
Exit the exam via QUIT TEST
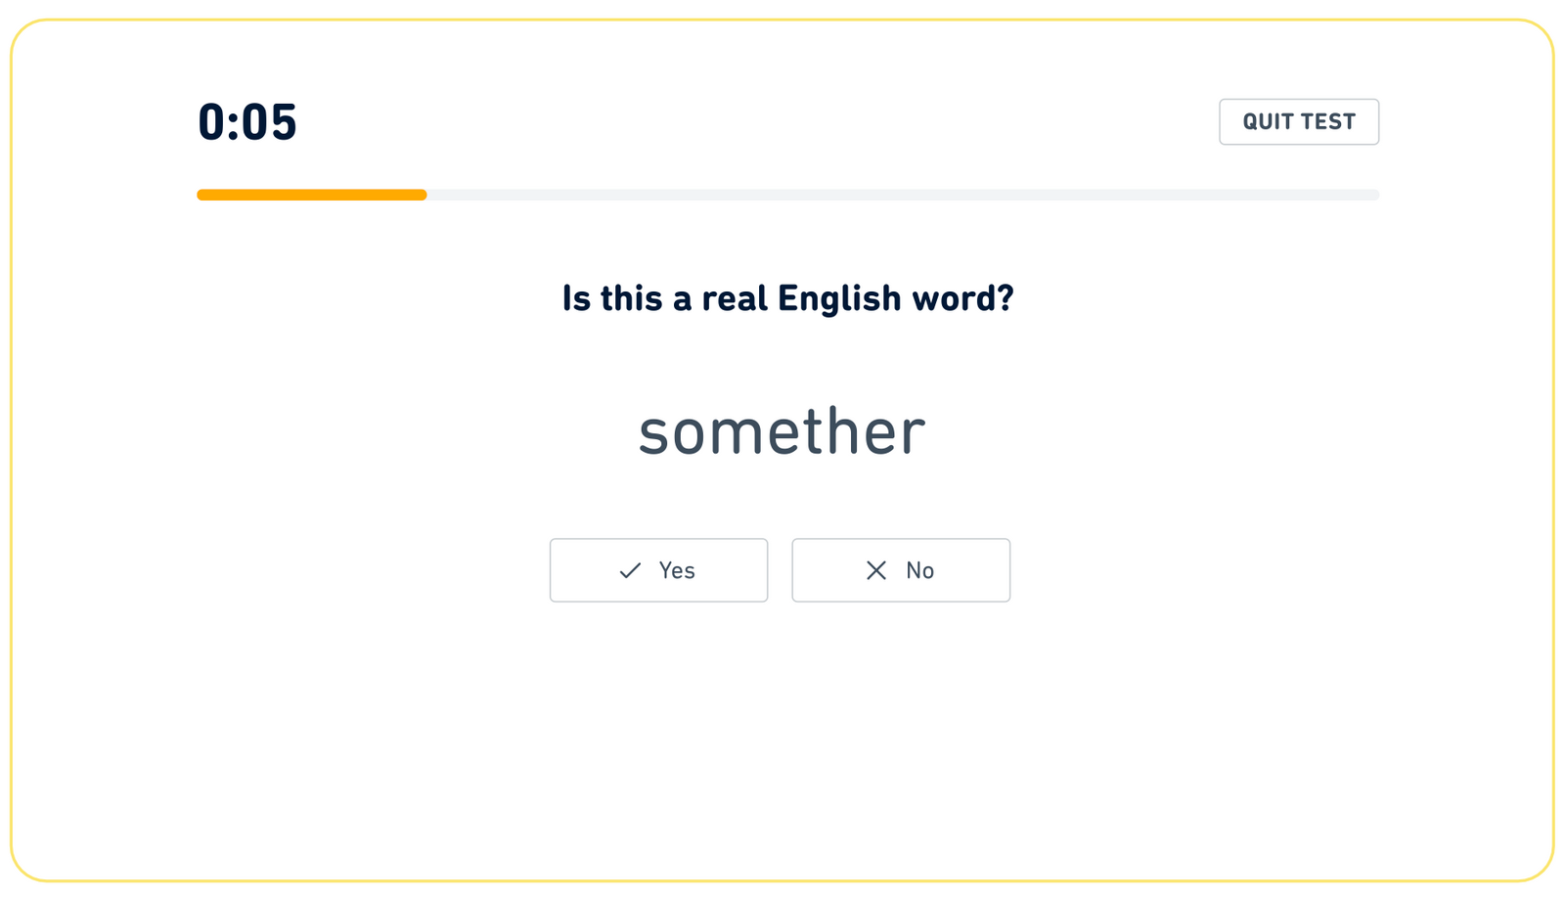[1298, 121]
